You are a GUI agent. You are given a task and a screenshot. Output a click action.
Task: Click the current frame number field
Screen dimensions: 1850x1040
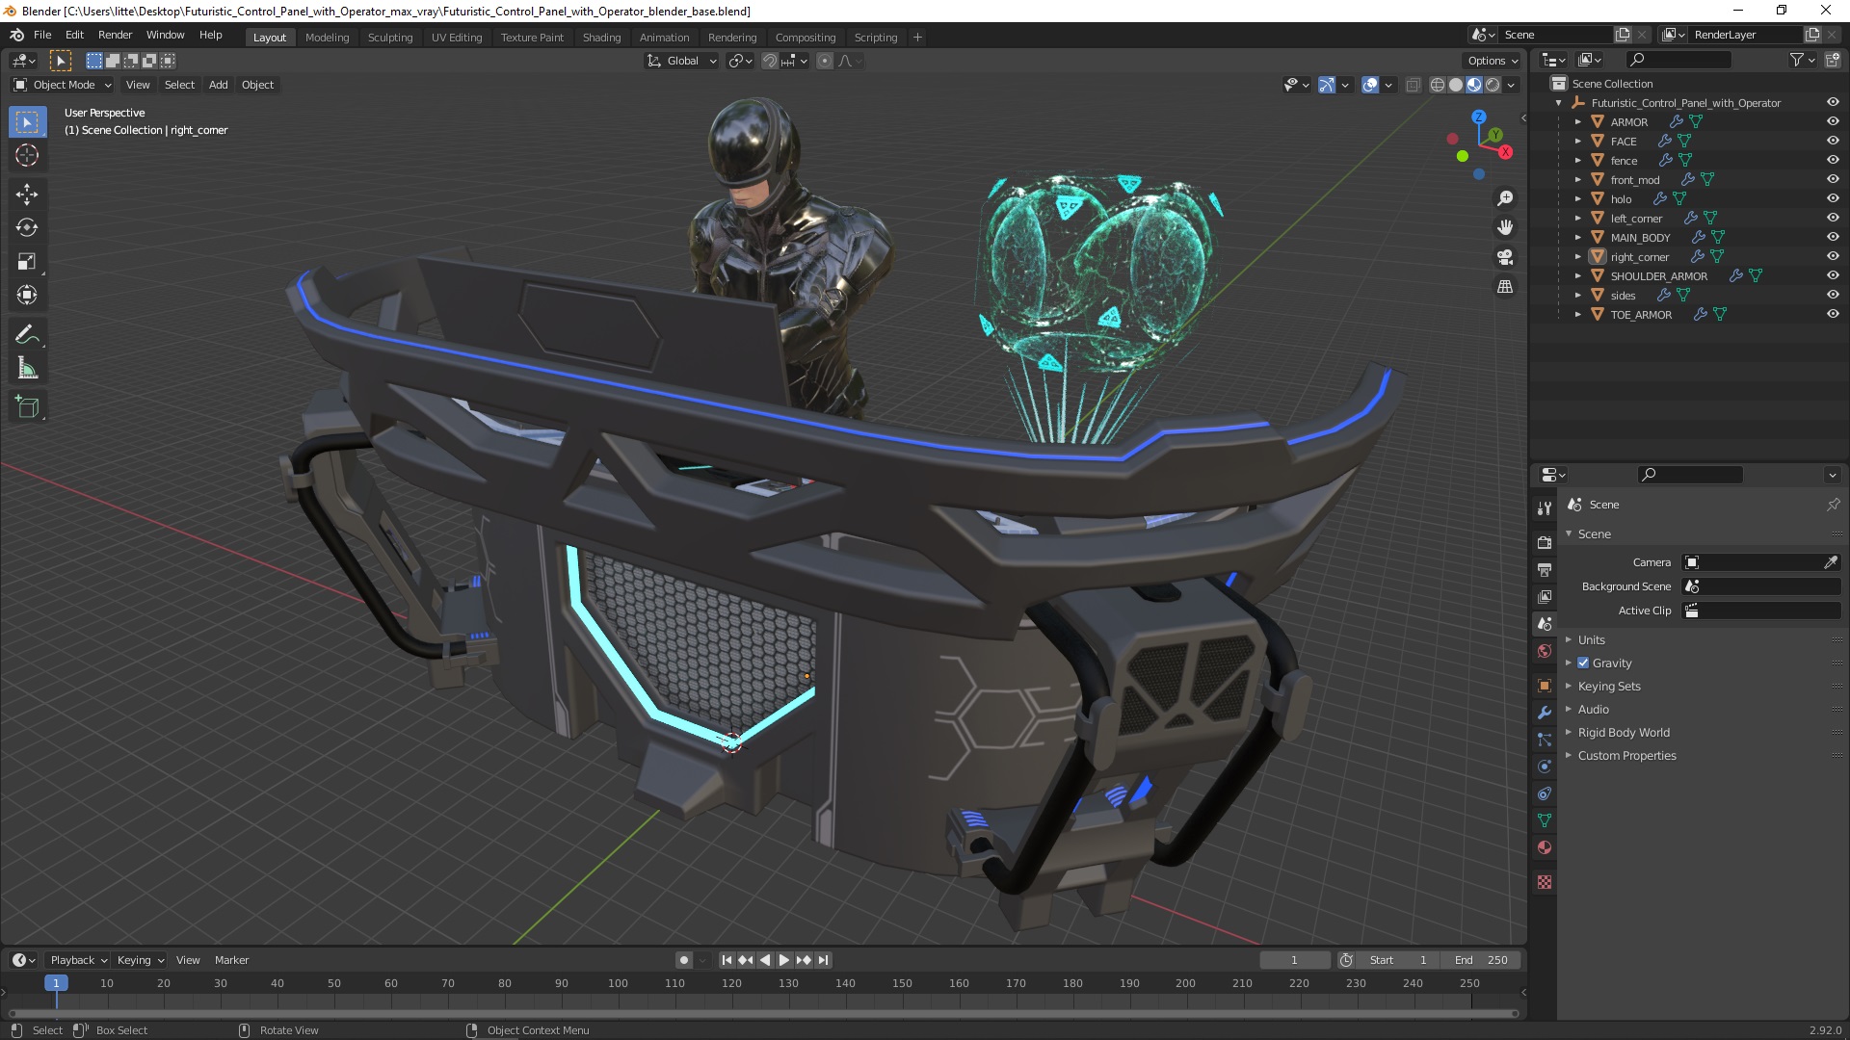click(1294, 960)
